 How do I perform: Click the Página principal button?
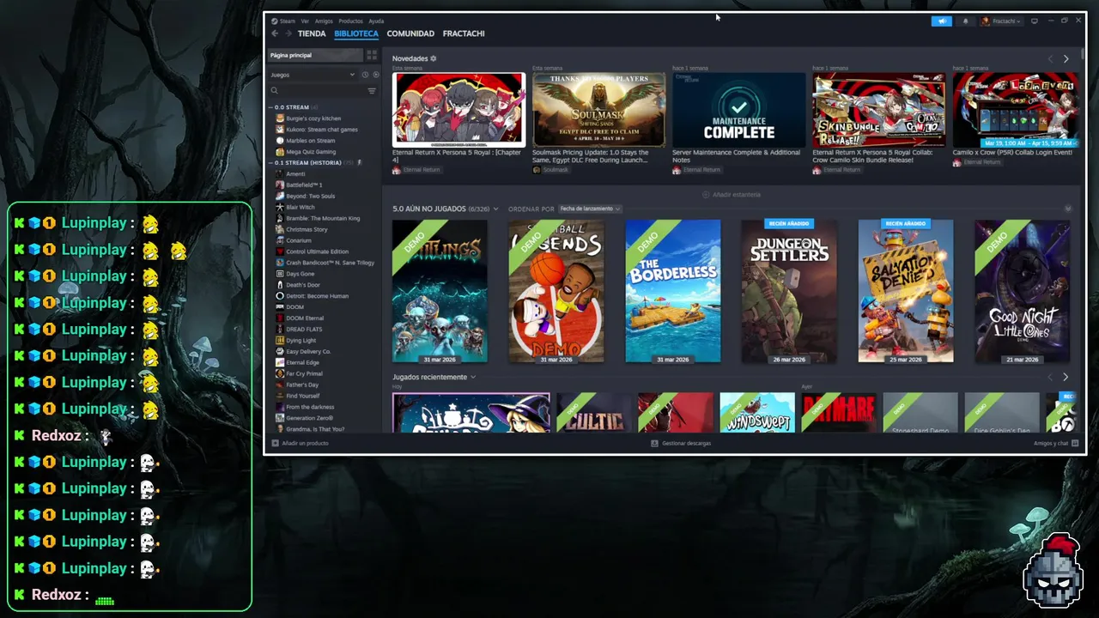tap(315, 55)
